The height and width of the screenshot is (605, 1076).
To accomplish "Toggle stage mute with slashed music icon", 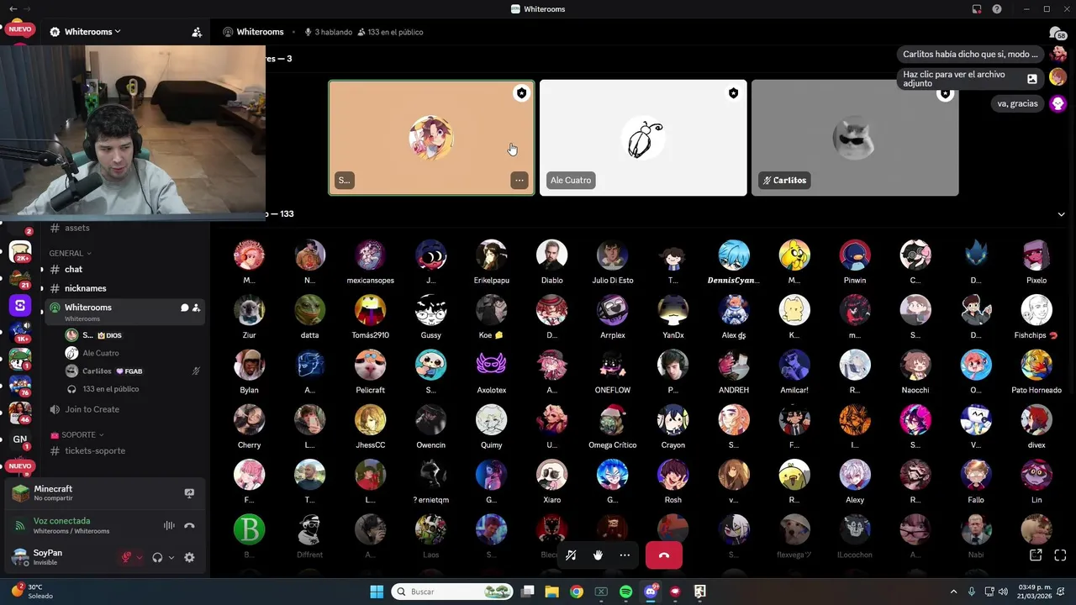I will 571,555.
